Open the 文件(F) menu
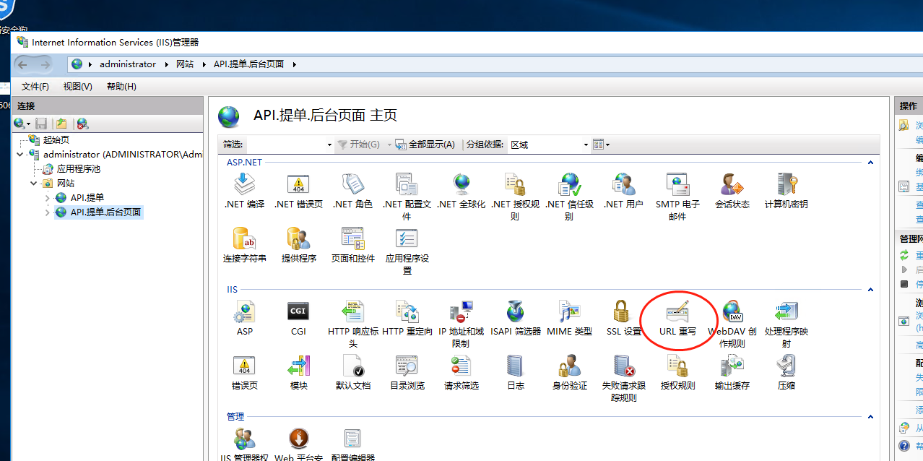The height and width of the screenshot is (461, 923). click(35, 87)
